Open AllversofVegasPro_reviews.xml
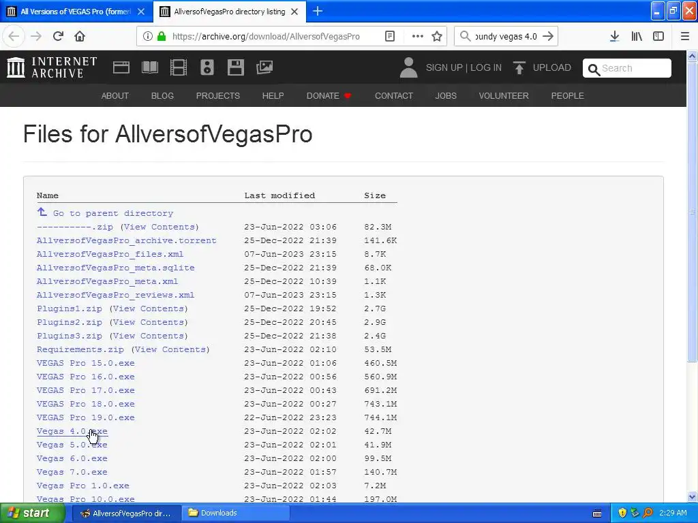The height and width of the screenshot is (523, 698). pos(115,295)
